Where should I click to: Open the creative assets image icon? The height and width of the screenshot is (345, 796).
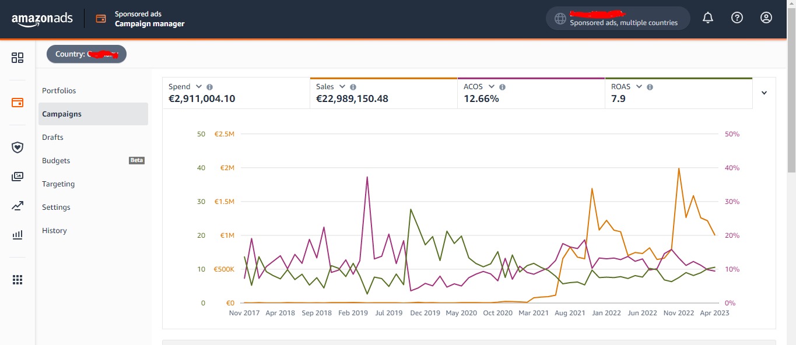coord(17,177)
